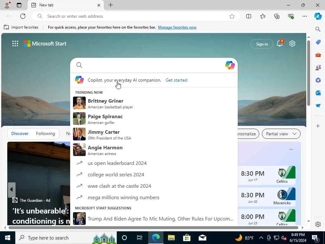Open Cortana circle icon on taskbar
This screenshot has width=325, height=244.
[124, 238]
